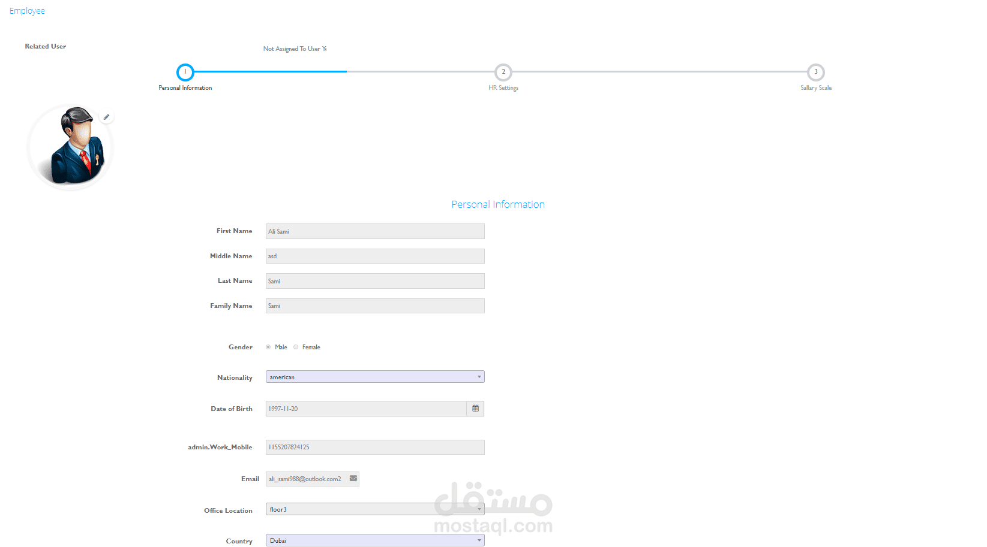Select the Female gender radio button

296,347
